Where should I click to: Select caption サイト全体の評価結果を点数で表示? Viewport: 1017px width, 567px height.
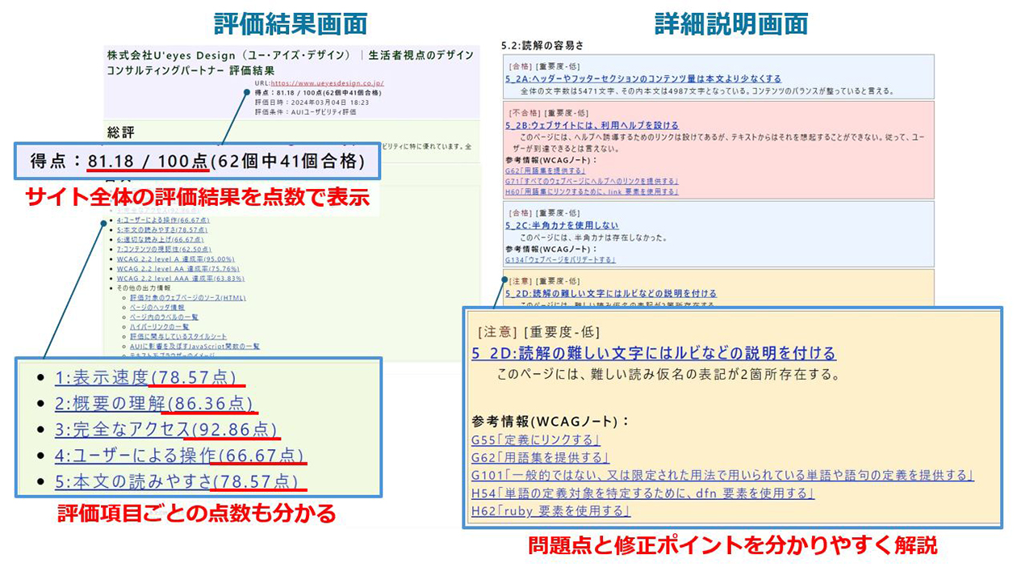click(x=197, y=198)
